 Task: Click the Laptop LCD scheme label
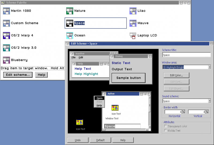[147, 36]
